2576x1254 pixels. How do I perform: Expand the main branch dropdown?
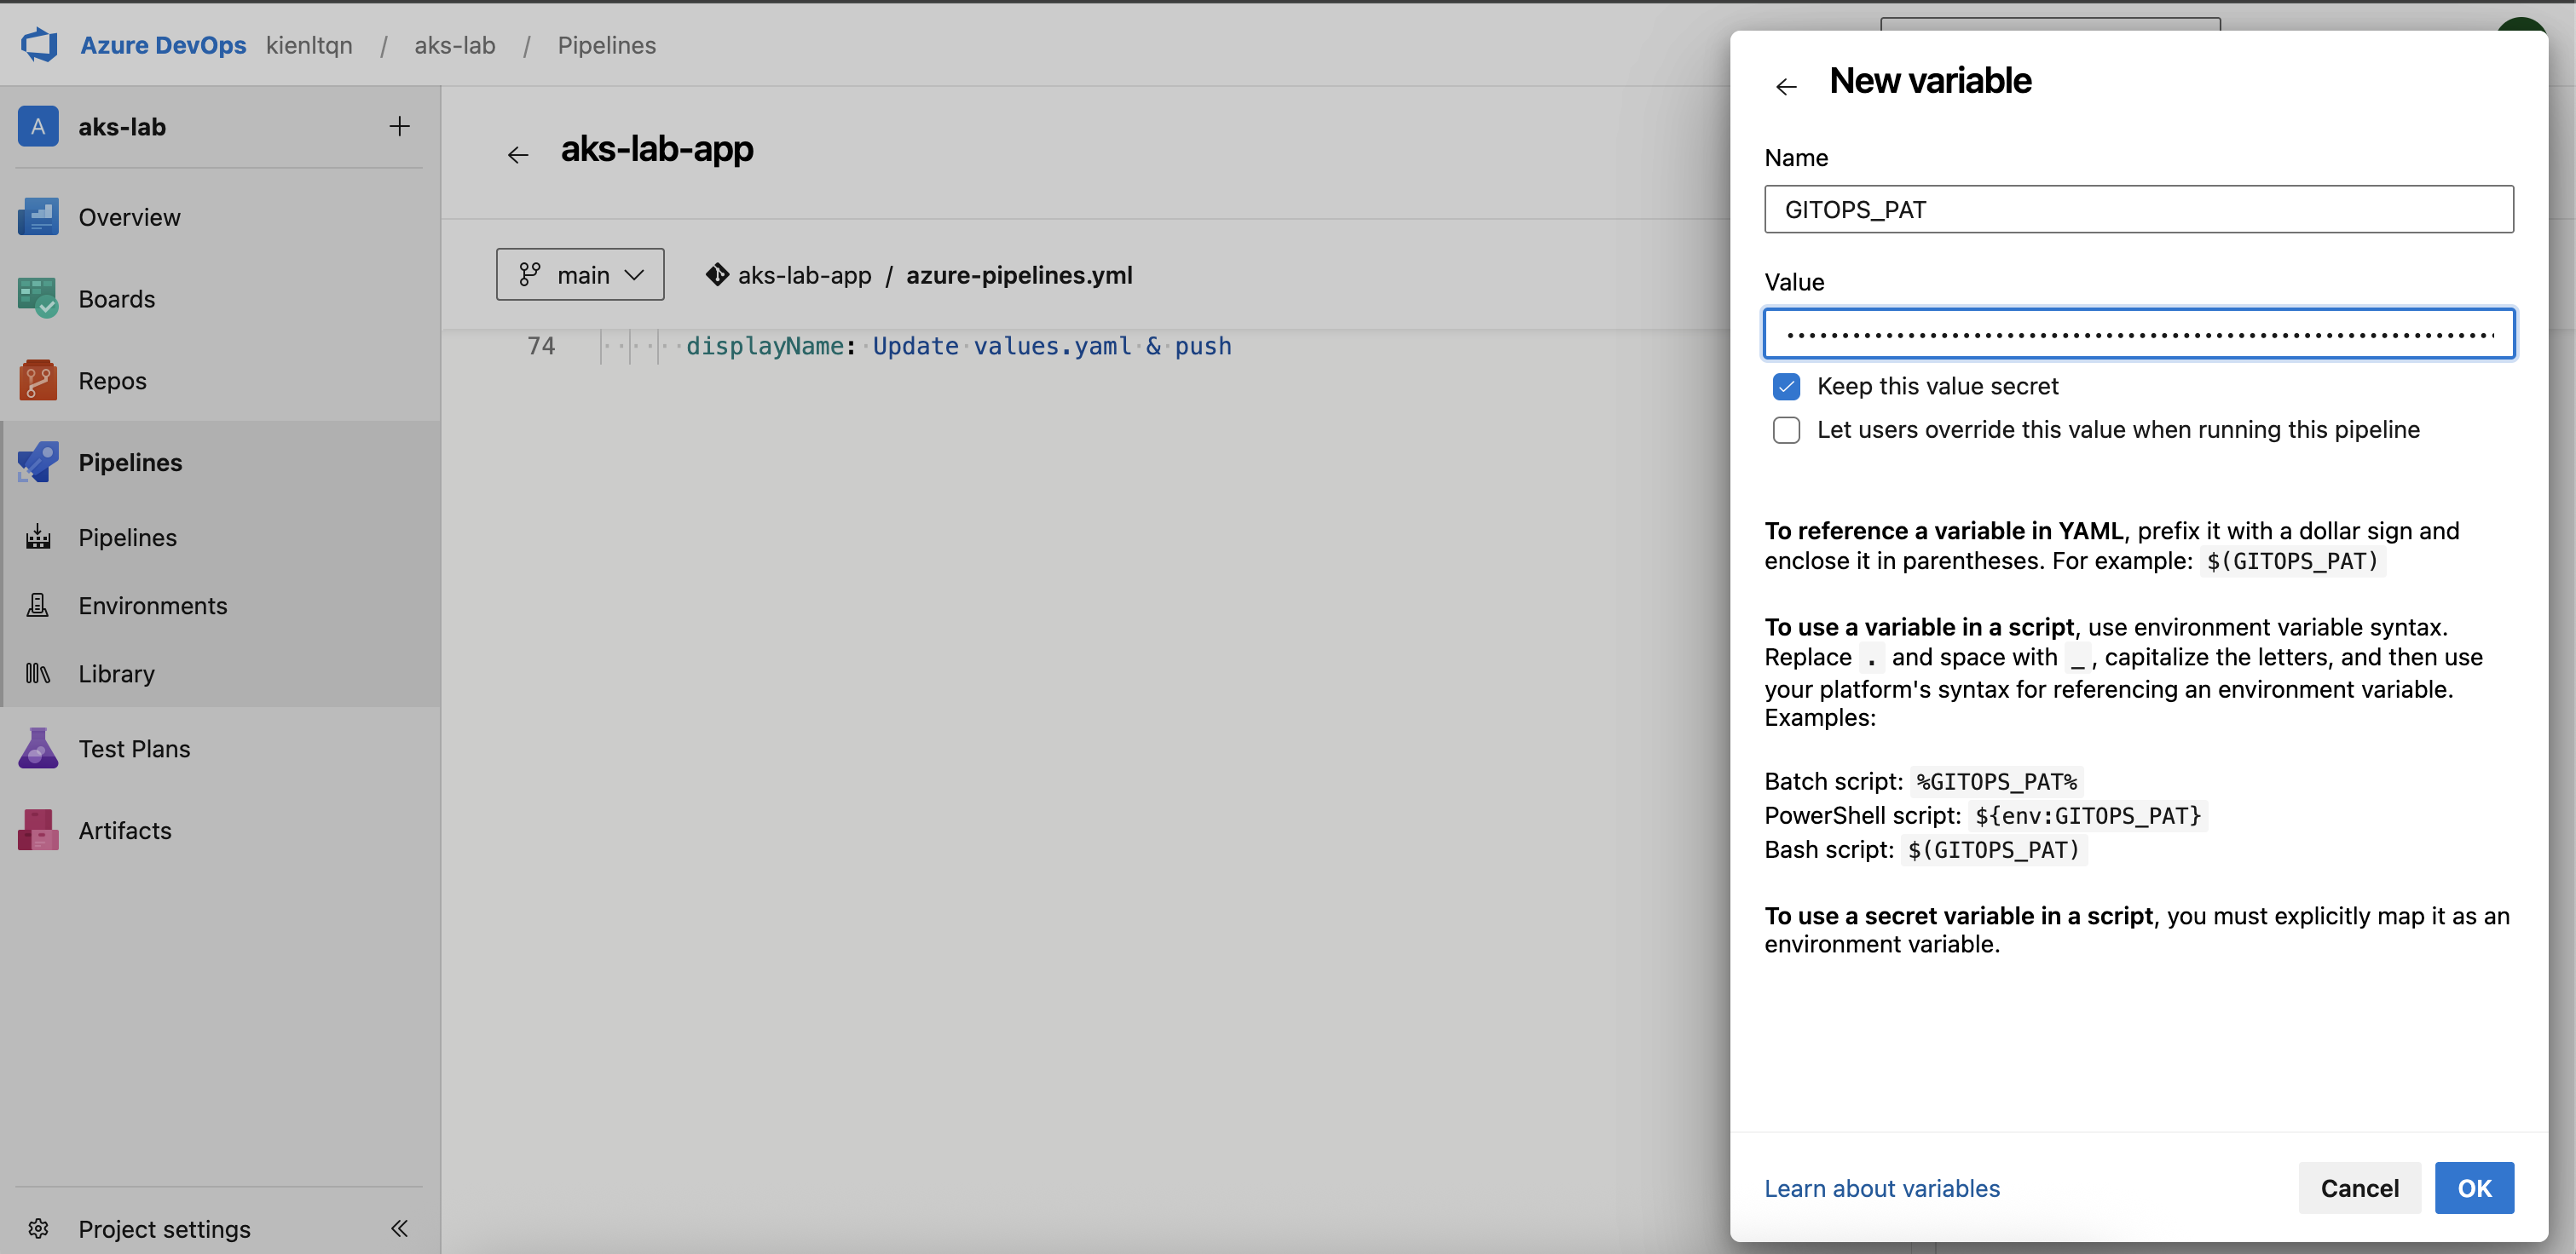pyautogui.click(x=580, y=273)
